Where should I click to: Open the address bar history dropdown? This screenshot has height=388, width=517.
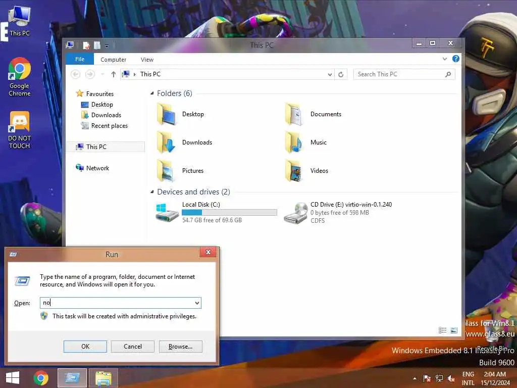pos(330,74)
